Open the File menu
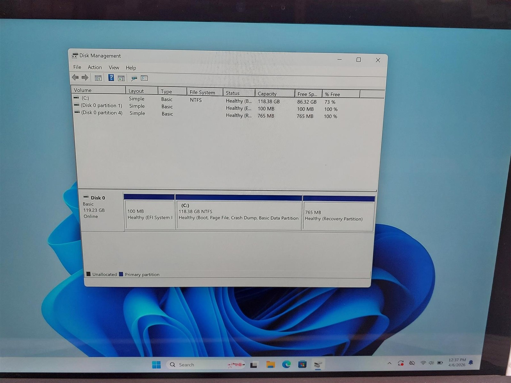The height and width of the screenshot is (383, 511). point(77,67)
